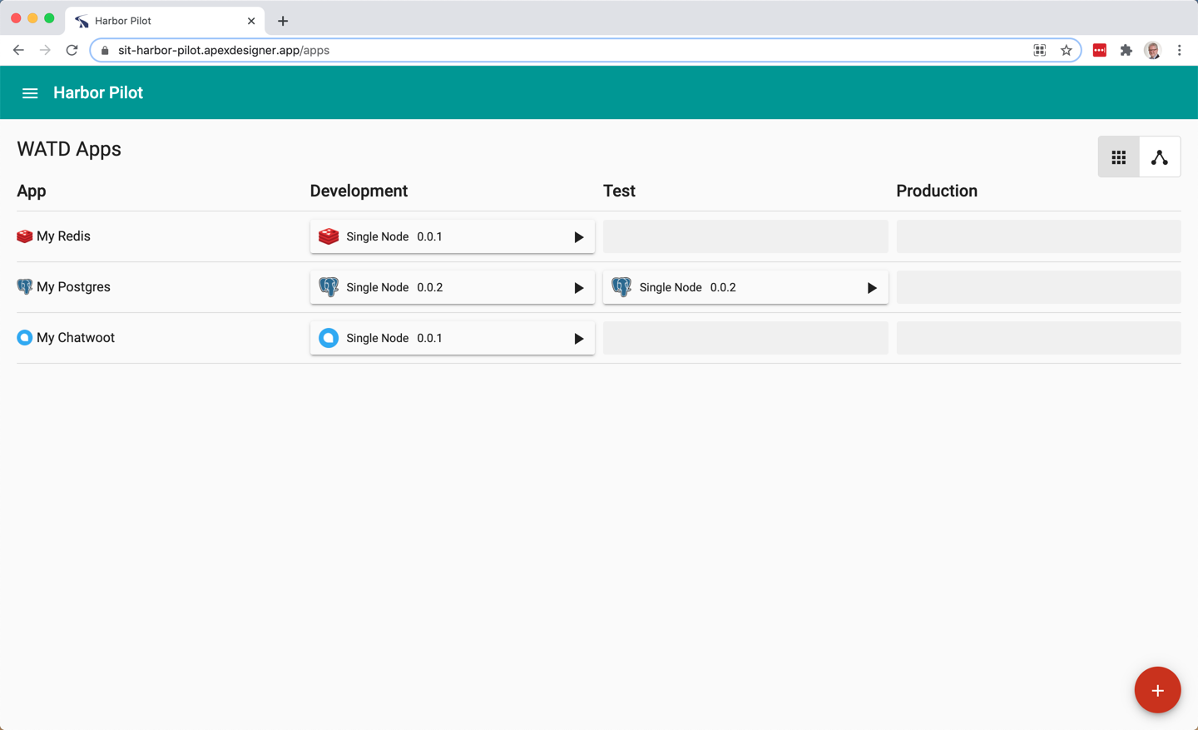Open the QR code icon in address bar
Screen dimensions: 1198x730
(x=1040, y=51)
